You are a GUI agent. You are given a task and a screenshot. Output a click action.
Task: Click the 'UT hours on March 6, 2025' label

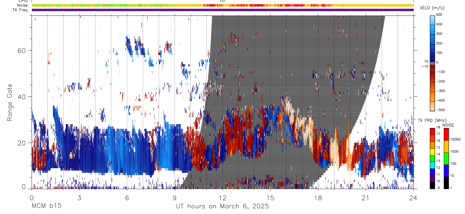222,206
